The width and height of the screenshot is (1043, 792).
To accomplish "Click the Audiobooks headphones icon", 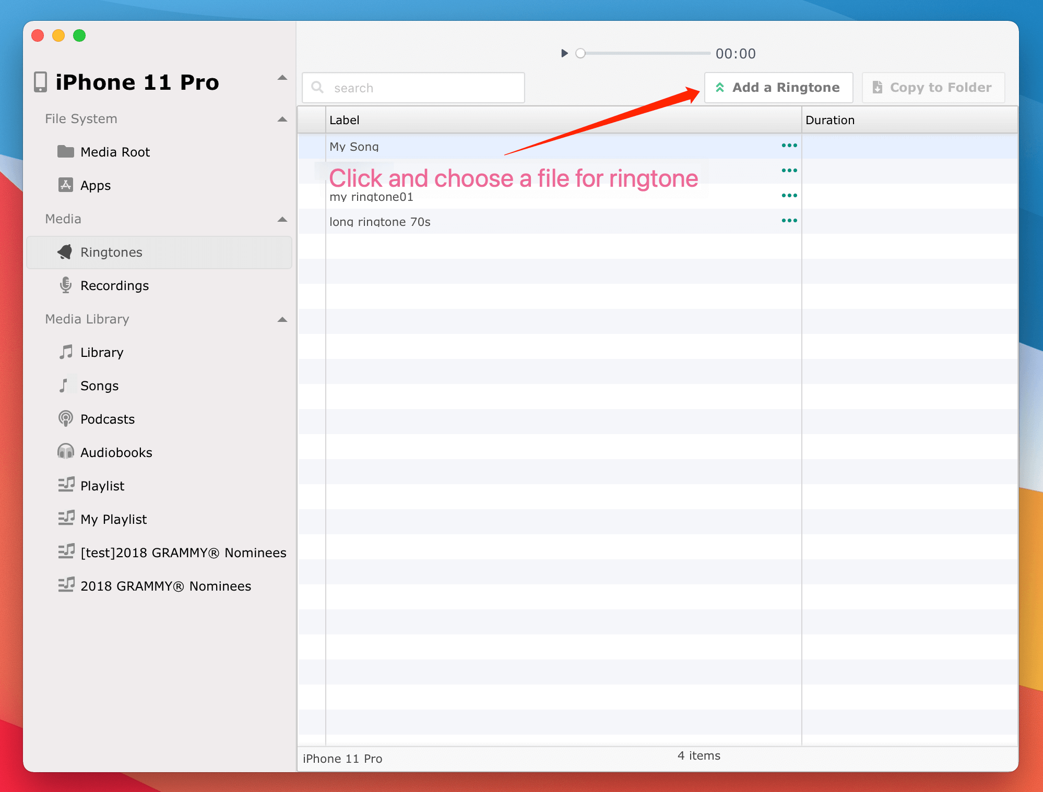I will pyautogui.click(x=66, y=452).
